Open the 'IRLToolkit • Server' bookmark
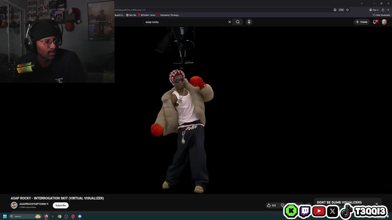392x220 pixels. pyautogui.click(x=147, y=15)
